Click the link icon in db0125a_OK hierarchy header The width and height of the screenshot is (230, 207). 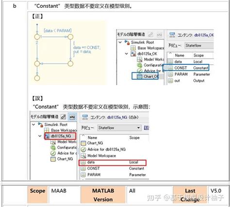coord(159,34)
